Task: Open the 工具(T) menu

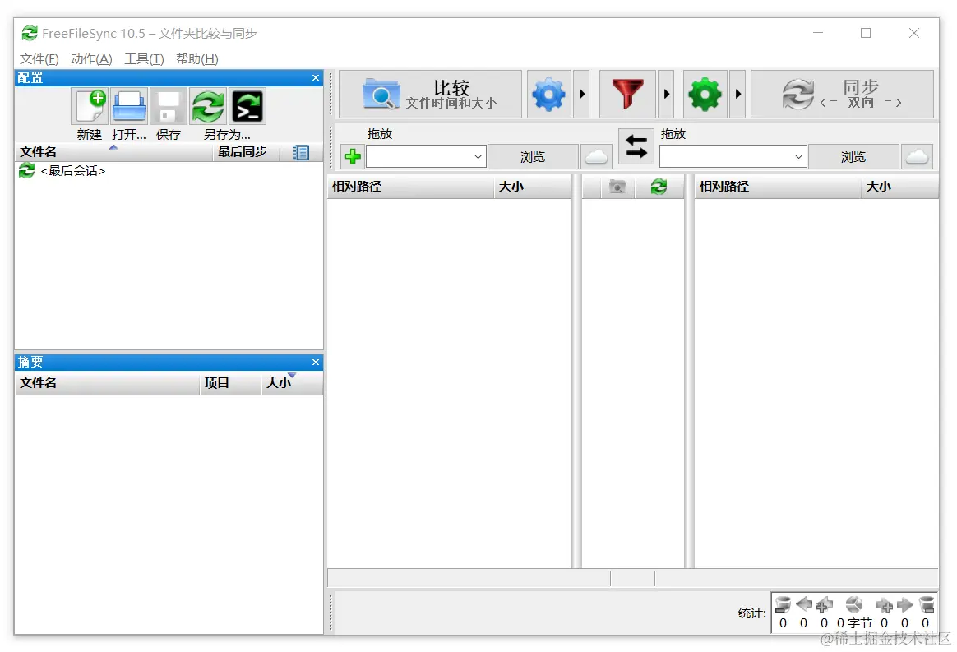Action: 144,58
